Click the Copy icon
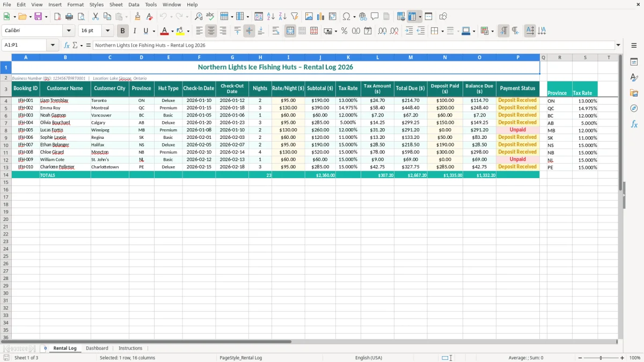The image size is (644, 362). click(x=107, y=17)
